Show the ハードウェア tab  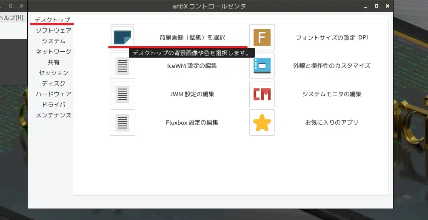point(53,94)
